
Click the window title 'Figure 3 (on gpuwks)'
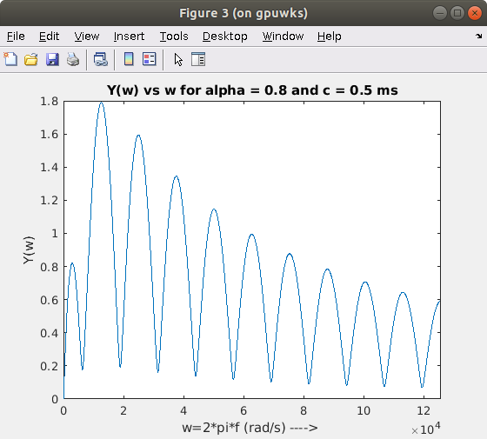tap(243, 13)
